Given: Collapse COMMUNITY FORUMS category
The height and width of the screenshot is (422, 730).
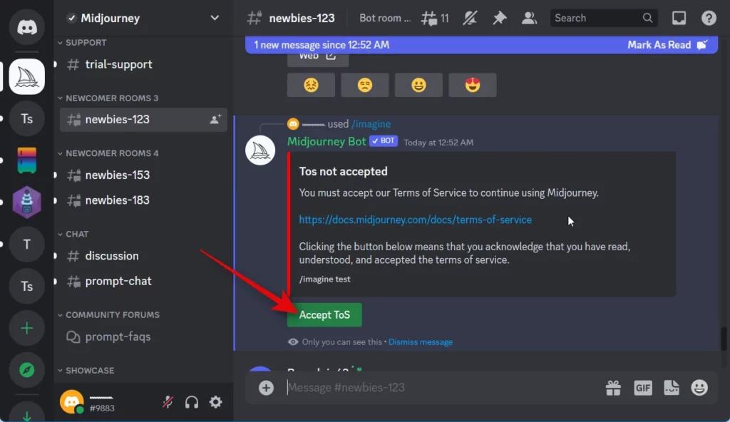Looking at the screenshot, I should [108, 315].
